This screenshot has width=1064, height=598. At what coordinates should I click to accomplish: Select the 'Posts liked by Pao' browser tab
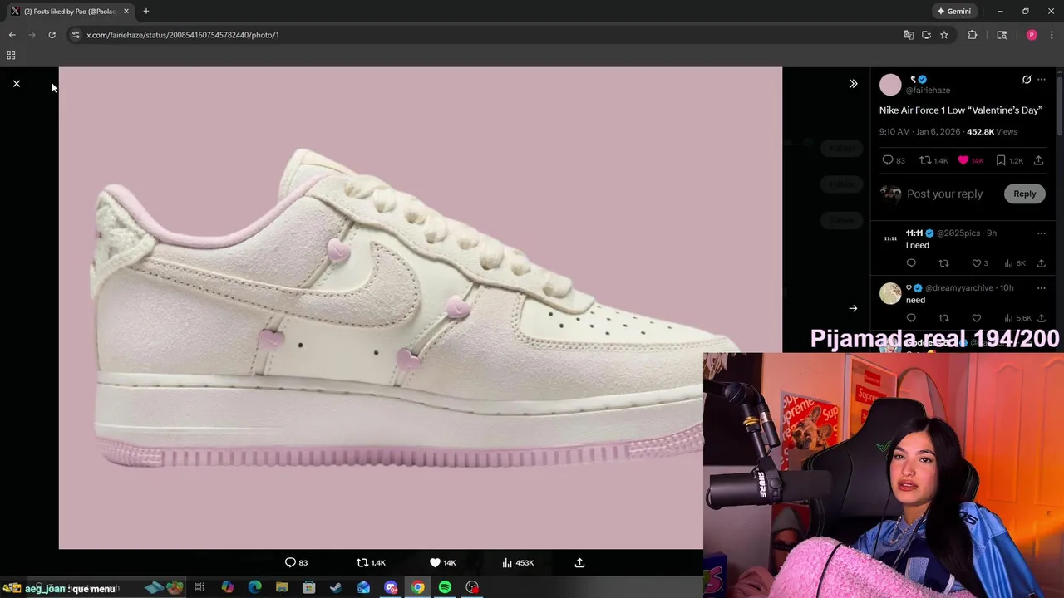coord(69,12)
